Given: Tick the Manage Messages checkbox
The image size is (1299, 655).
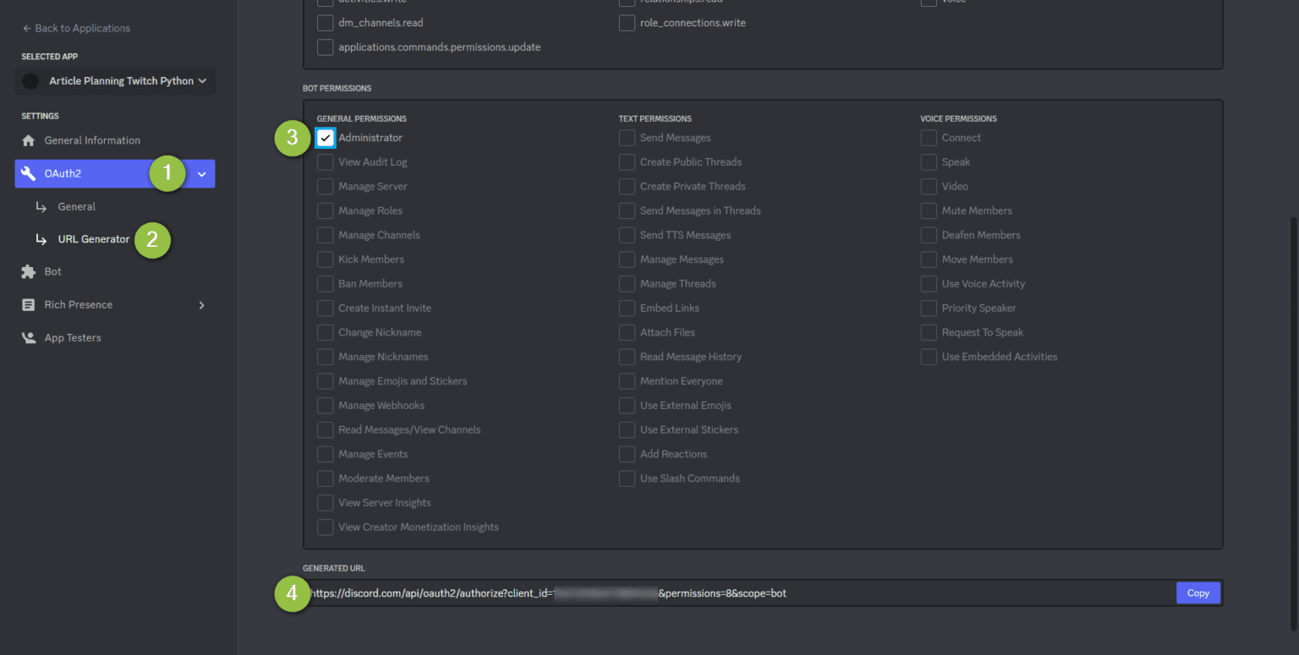Looking at the screenshot, I should (x=627, y=259).
